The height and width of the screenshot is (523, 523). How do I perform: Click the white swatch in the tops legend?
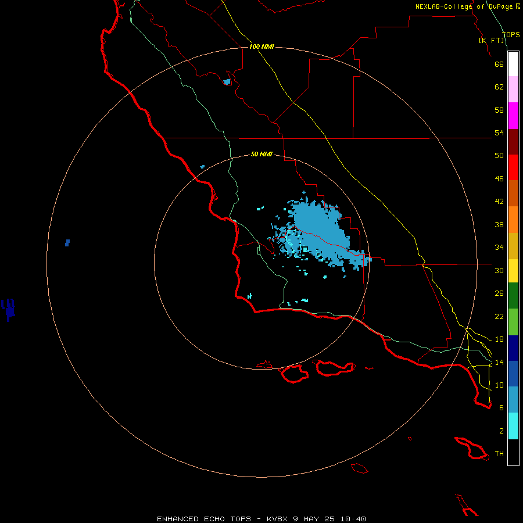click(x=513, y=64)
